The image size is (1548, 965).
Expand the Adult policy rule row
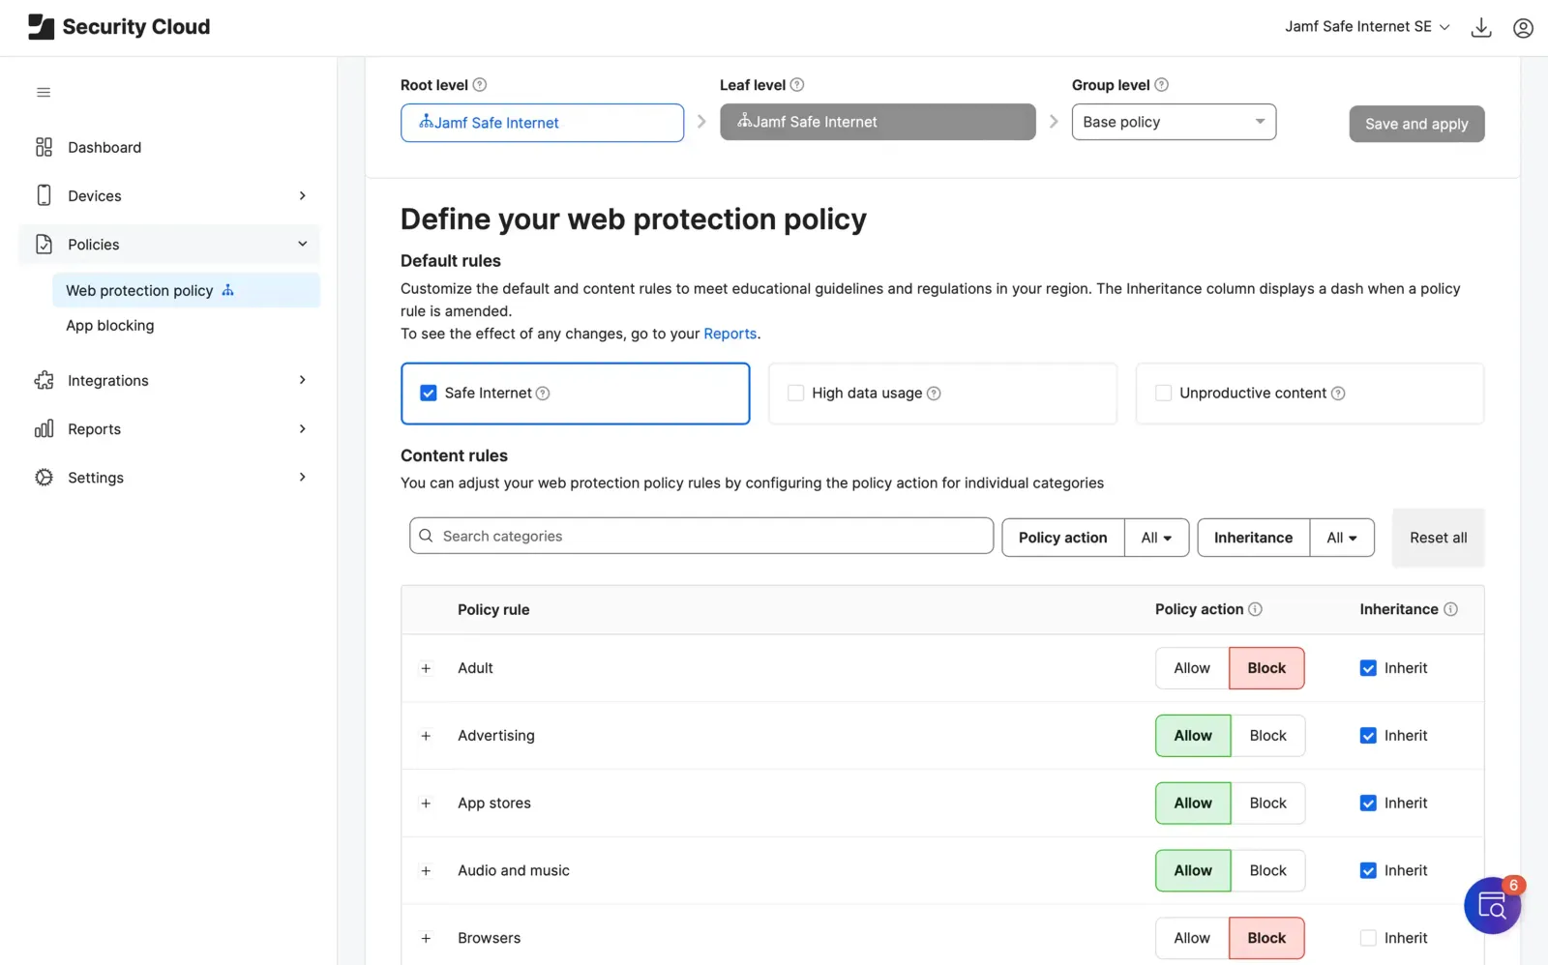(x=426, y=668)
